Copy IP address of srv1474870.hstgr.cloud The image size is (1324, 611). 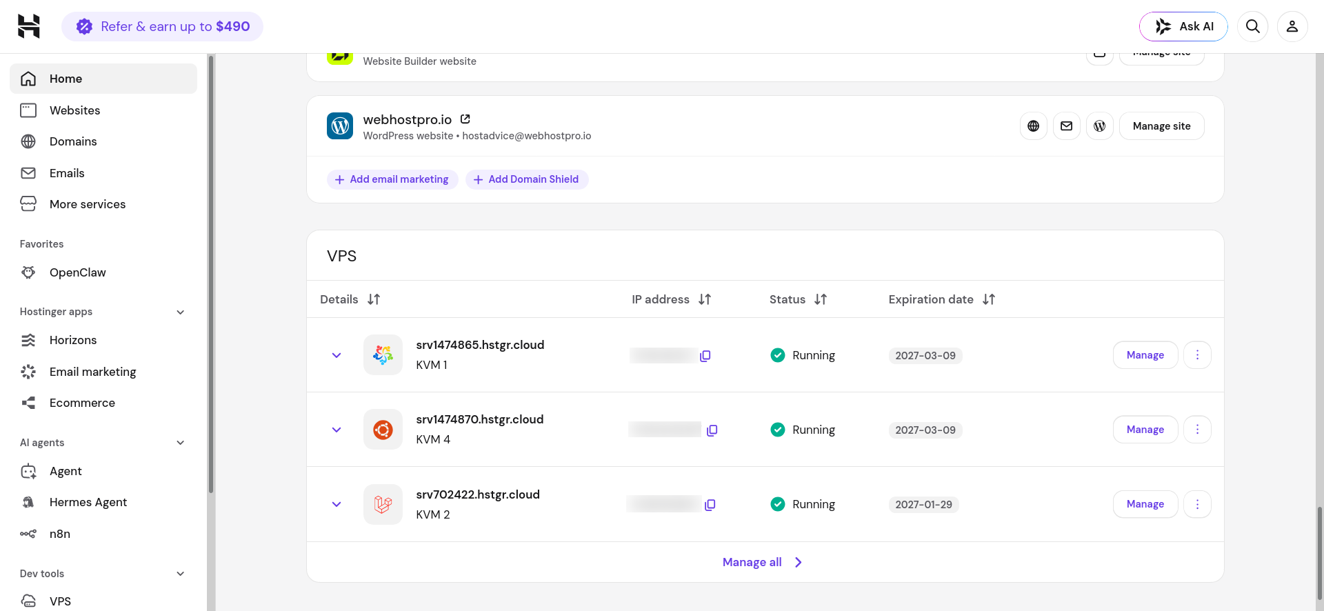coord(712,430)
